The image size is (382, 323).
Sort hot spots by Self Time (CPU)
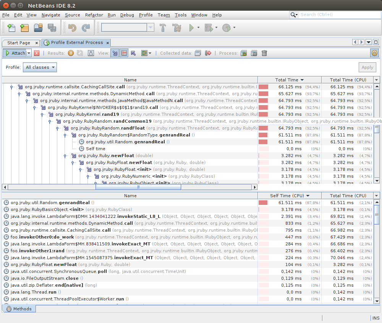click(290, 196)
